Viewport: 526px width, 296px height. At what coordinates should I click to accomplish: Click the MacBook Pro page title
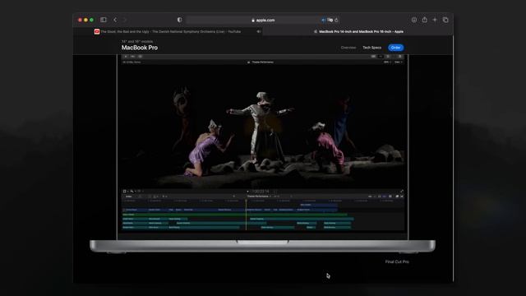140,48
